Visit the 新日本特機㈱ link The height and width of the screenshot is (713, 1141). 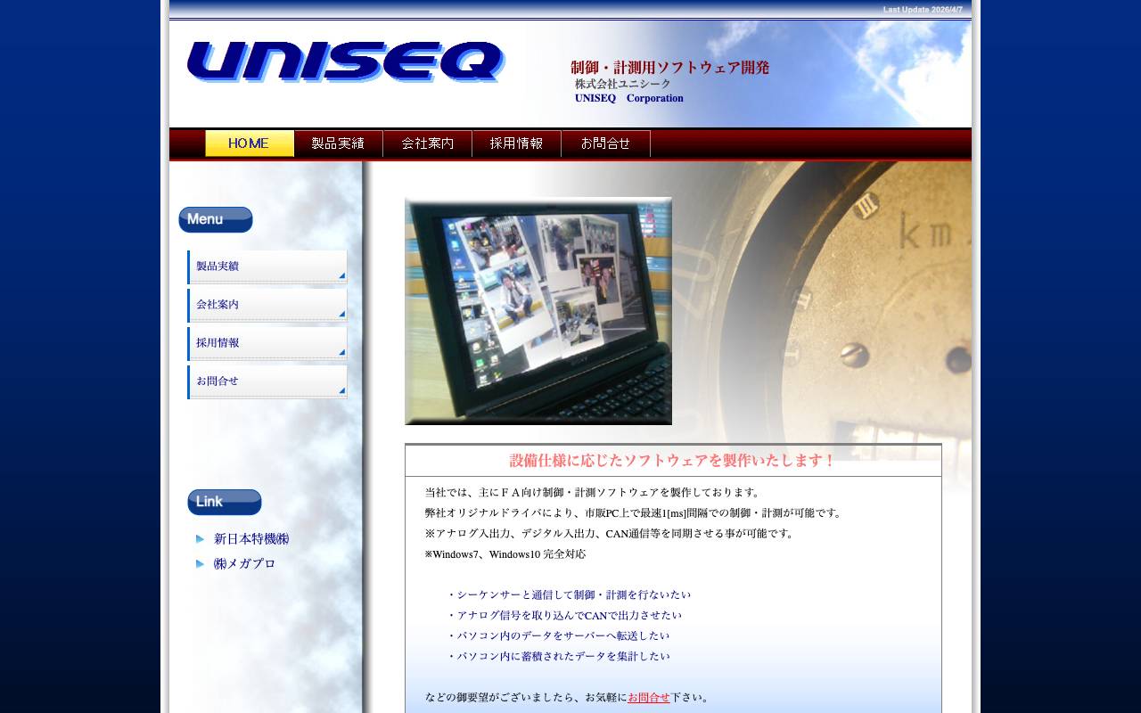(x=251, y=539)
